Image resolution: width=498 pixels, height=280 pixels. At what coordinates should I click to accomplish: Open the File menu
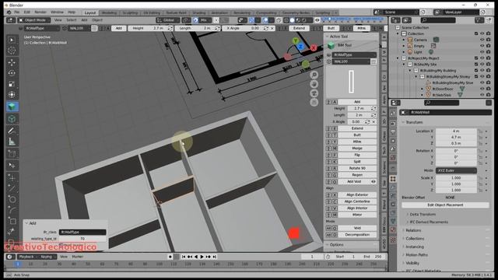[17, 12]
